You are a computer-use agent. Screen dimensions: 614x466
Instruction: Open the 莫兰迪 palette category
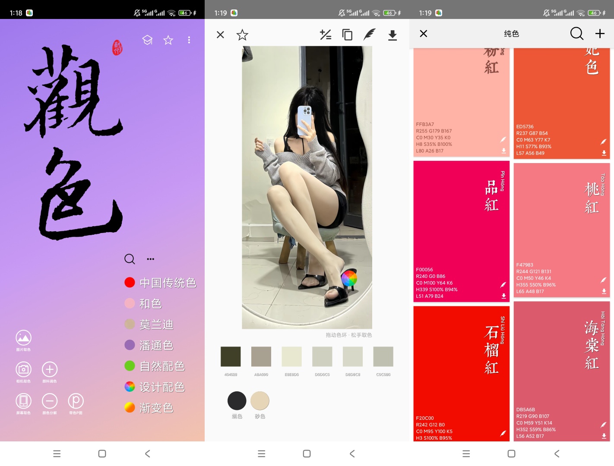tap(149, 324)
